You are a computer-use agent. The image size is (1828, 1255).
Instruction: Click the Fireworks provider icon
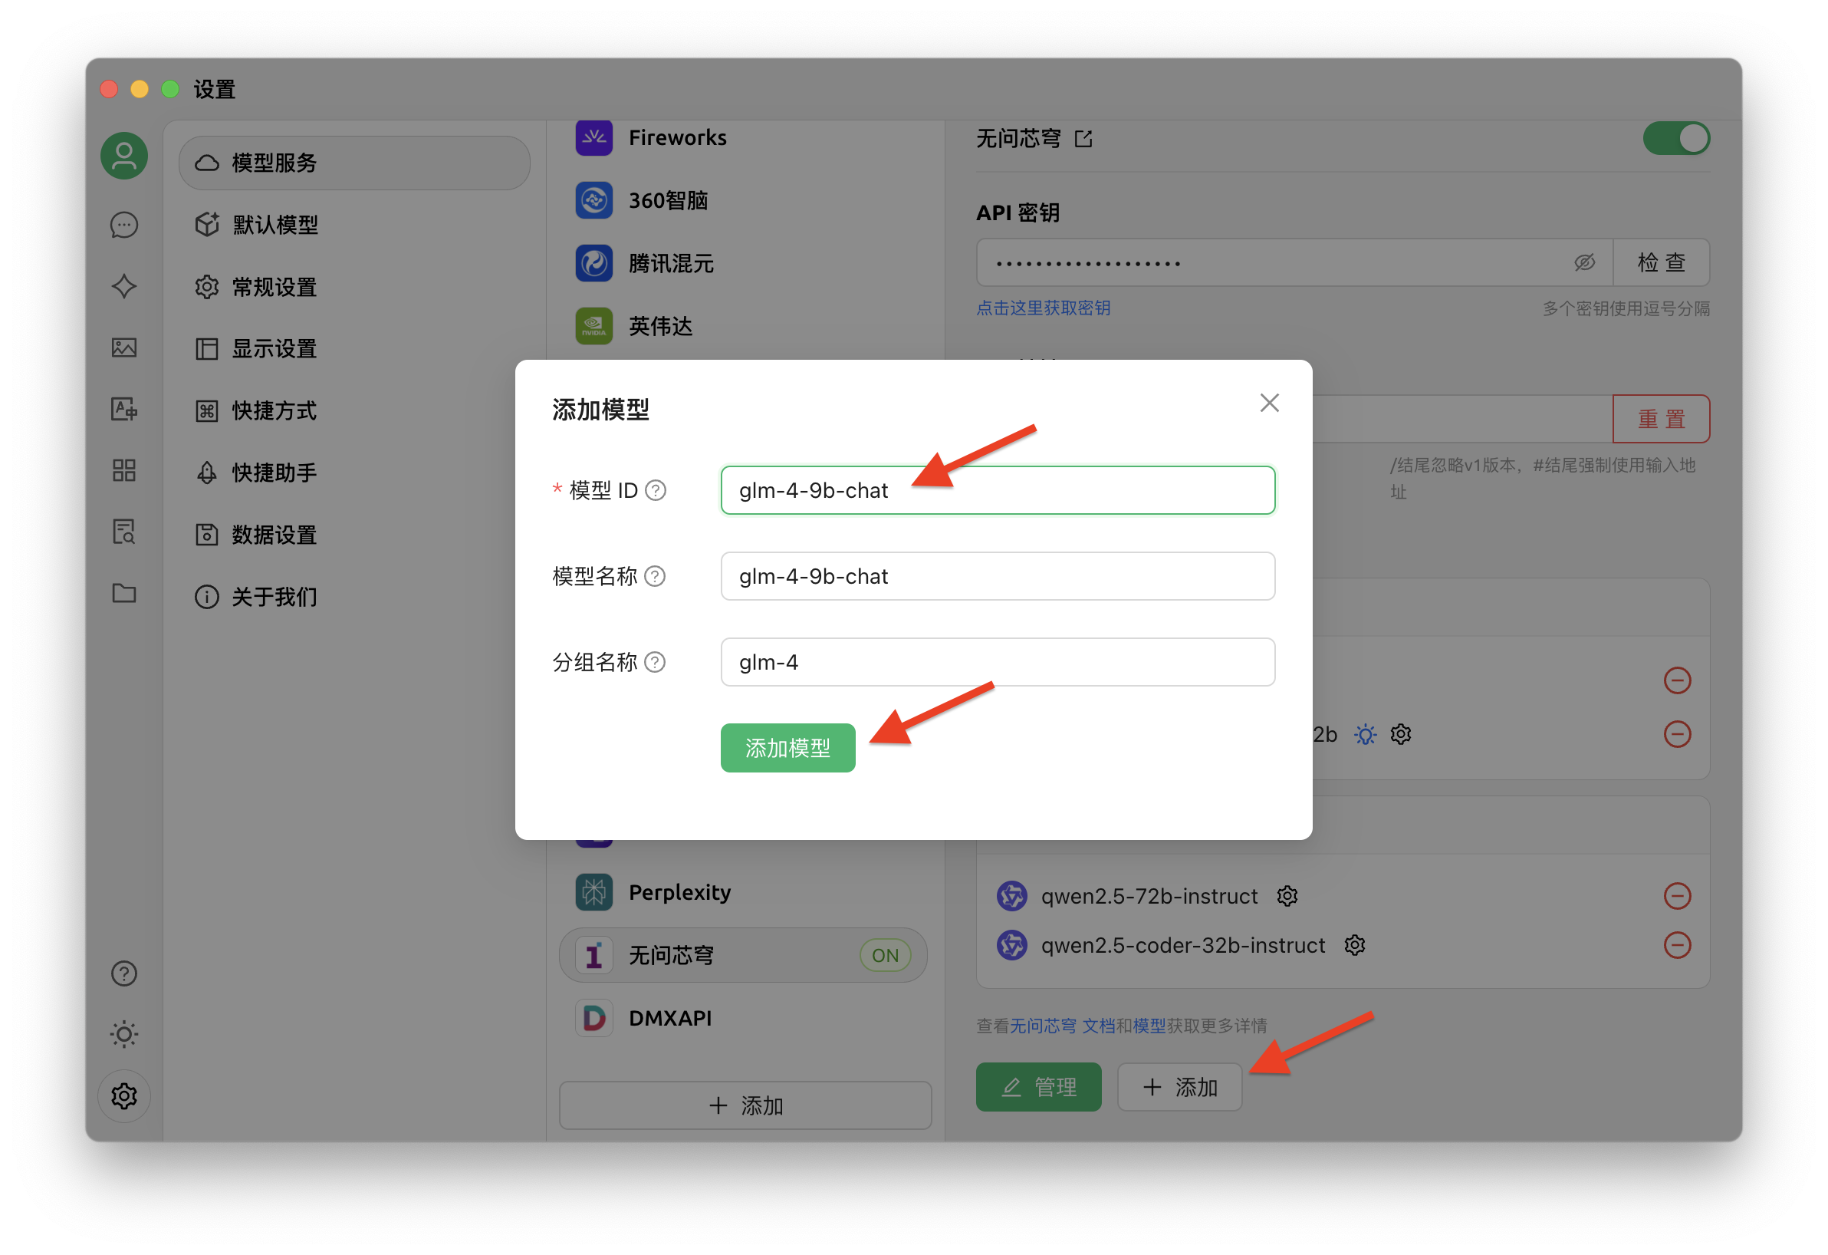tap(593, 137)
